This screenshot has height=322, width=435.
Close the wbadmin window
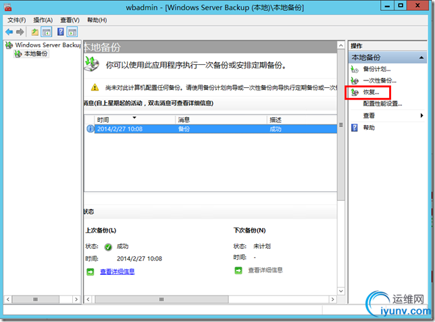pyautogui.click(x=417, y=6)
